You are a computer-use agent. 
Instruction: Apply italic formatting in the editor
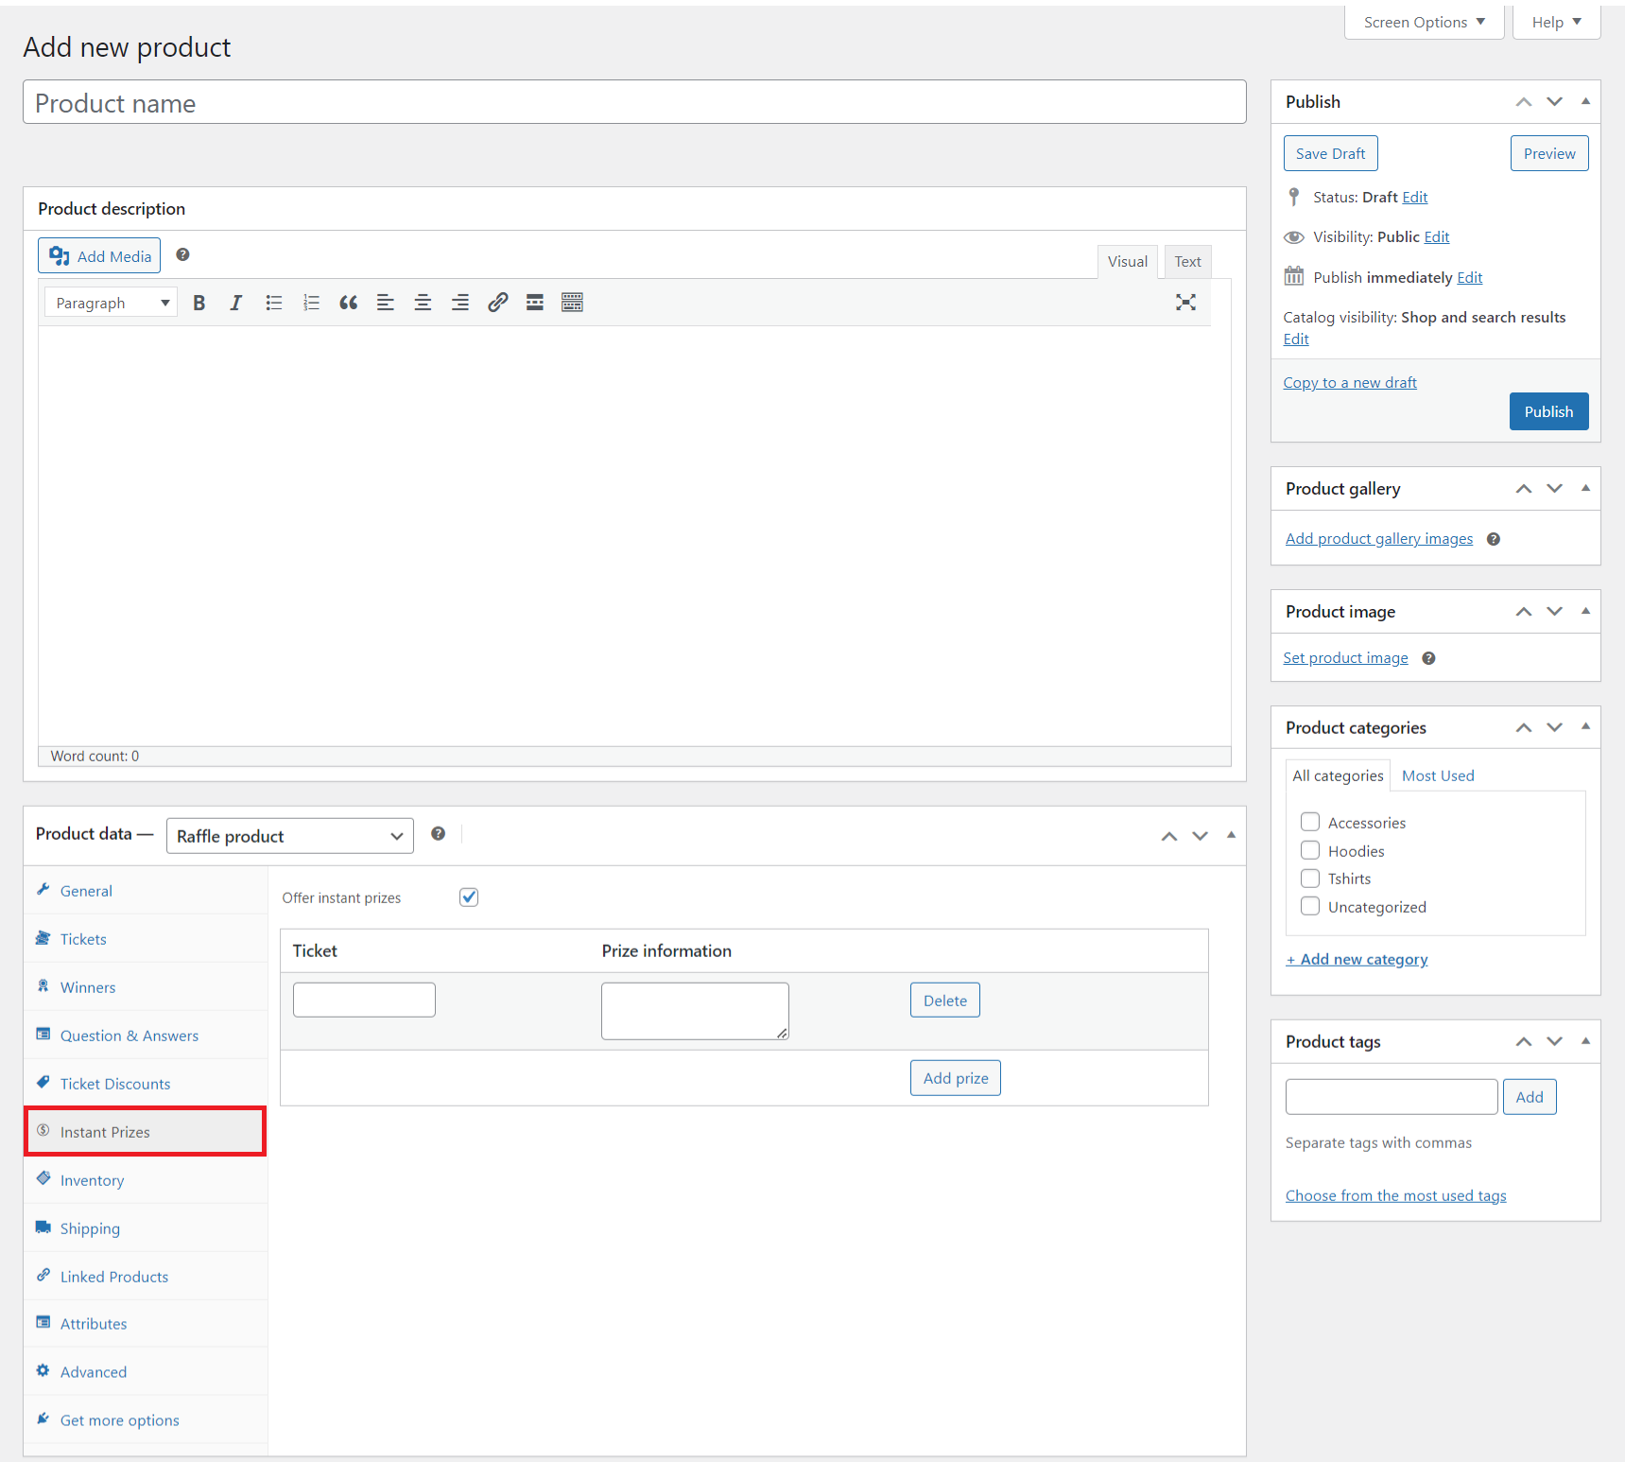click(235, 303)
